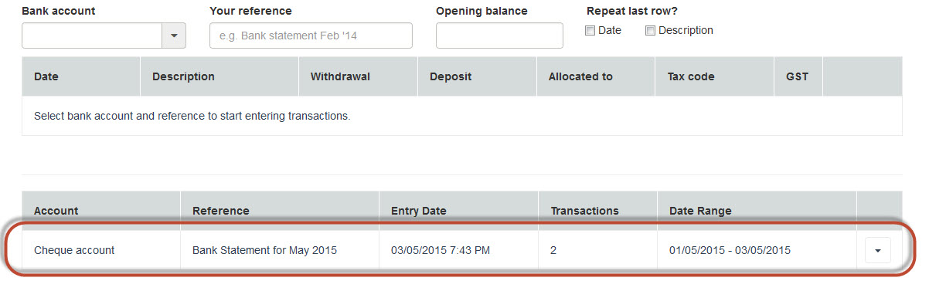This screenshot has width=929, height=281.
Task: Click the Entry Date column header
Action: 419,211
